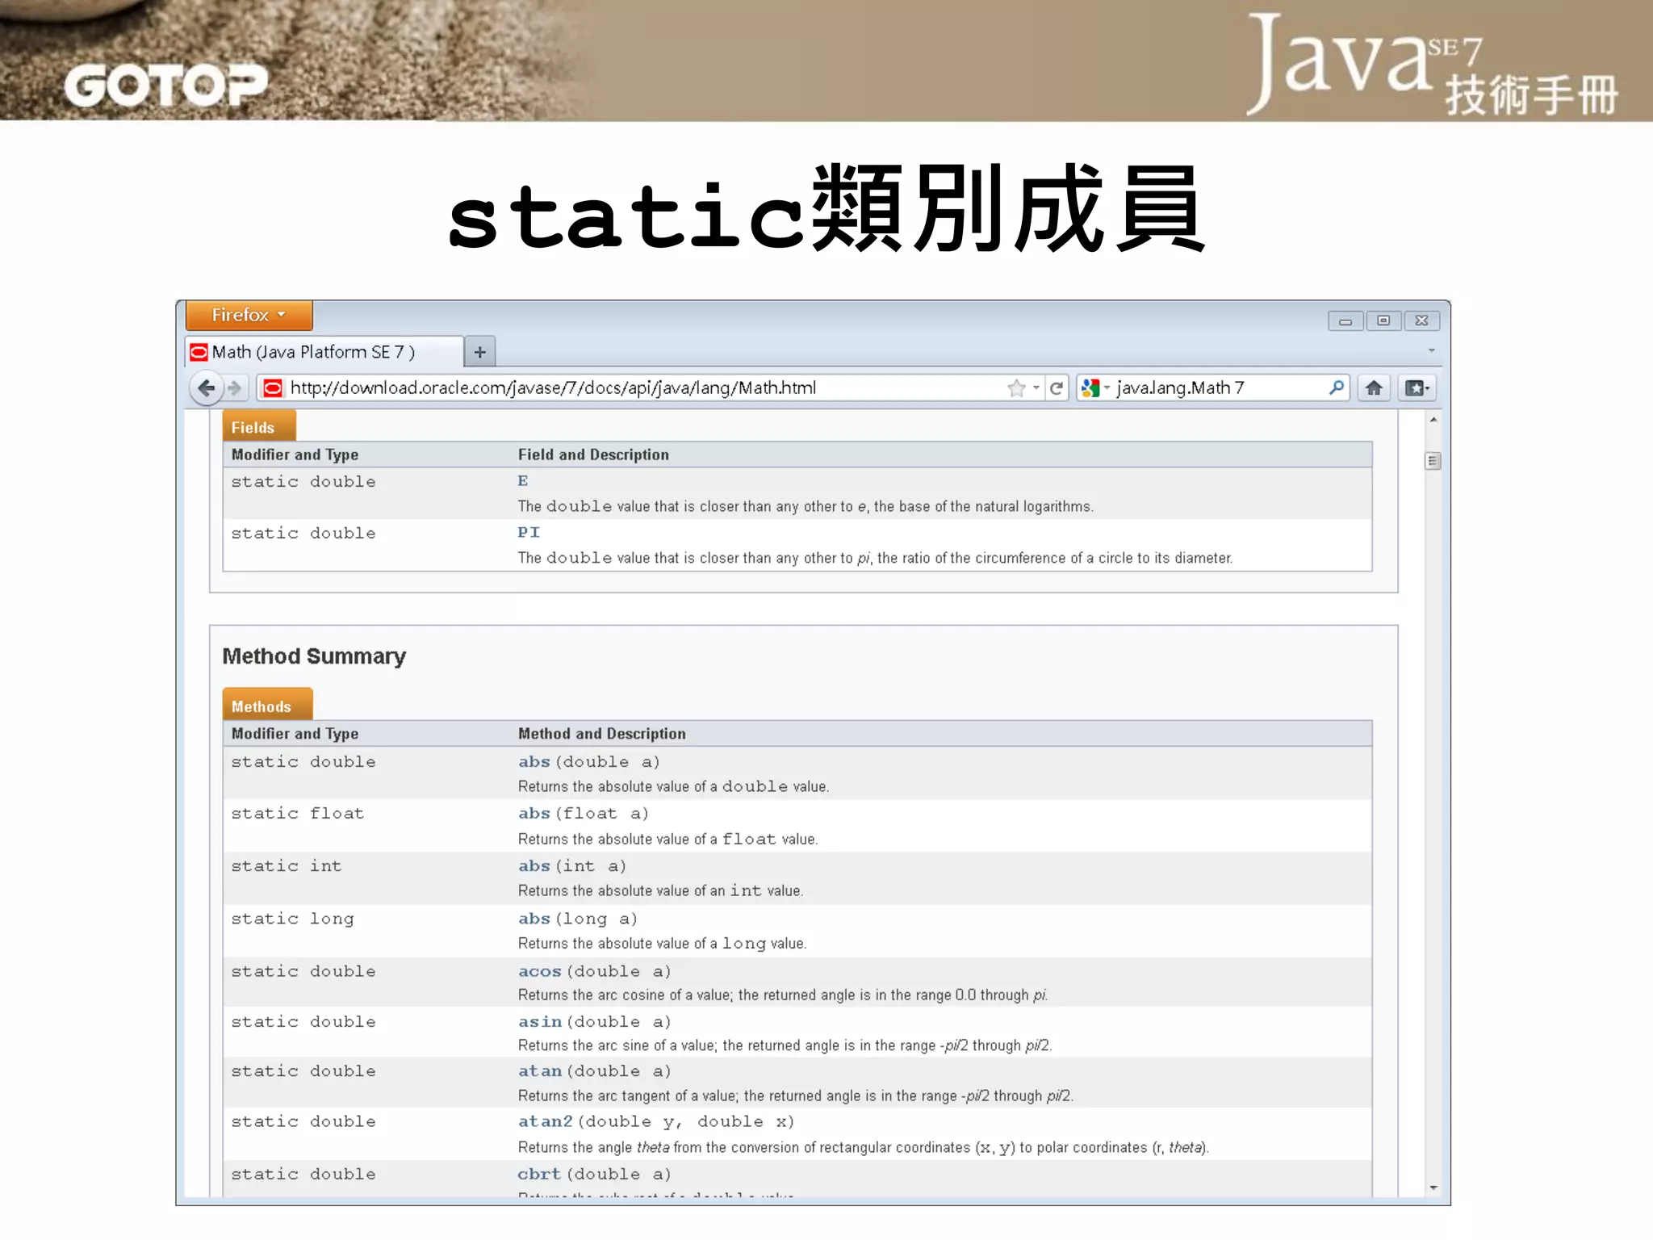
Task: Click the natural logarithms description text
Action: tap(806, 506)
